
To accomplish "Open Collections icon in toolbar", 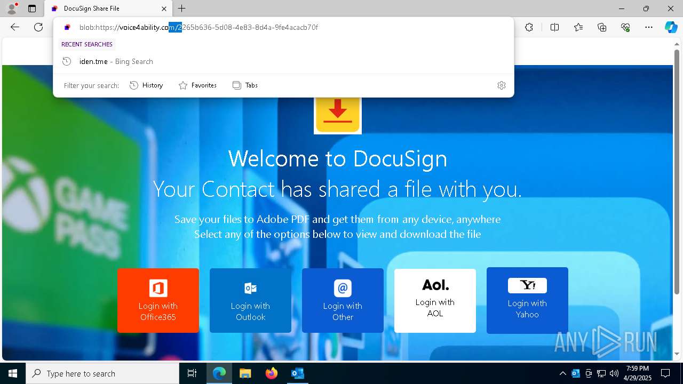I will click(x=602, y=27).
